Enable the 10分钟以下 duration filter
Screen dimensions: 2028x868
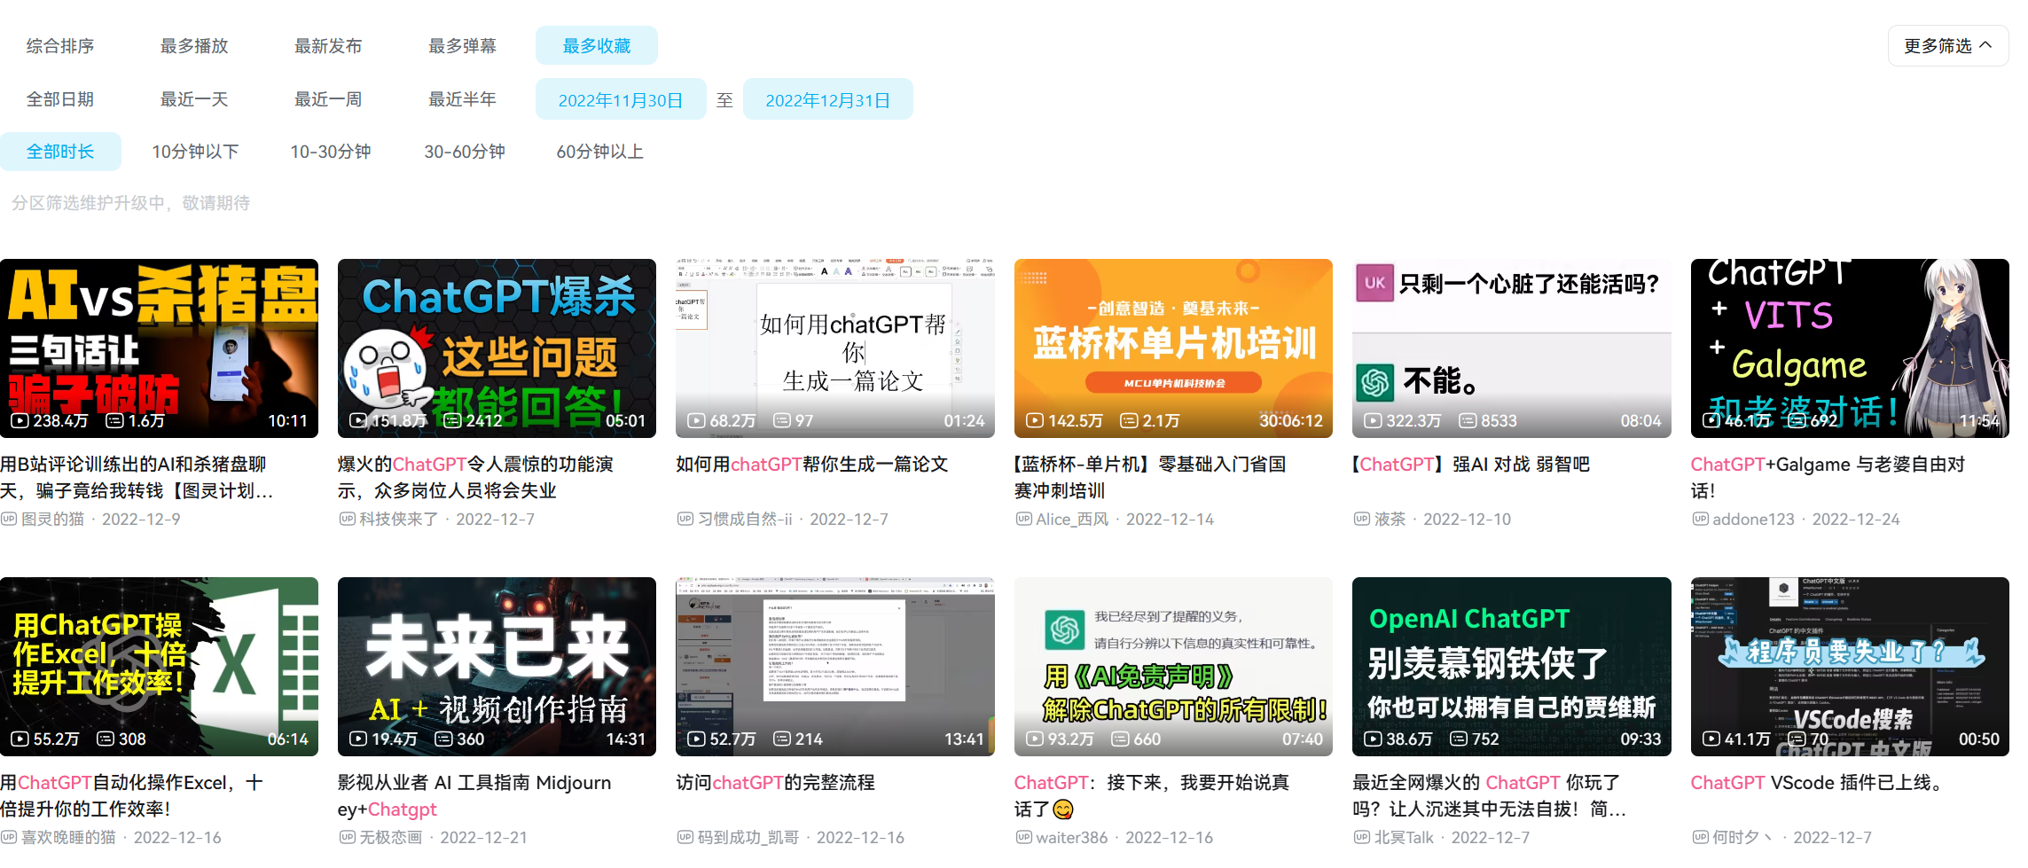pyautogui.click(x=195, y=151)
